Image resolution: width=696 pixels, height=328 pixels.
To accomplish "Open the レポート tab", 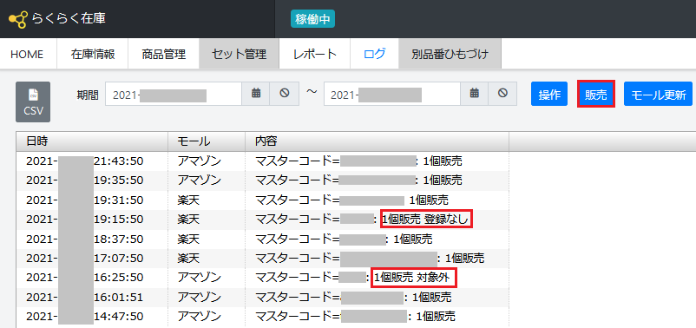I will pos(315,54).
